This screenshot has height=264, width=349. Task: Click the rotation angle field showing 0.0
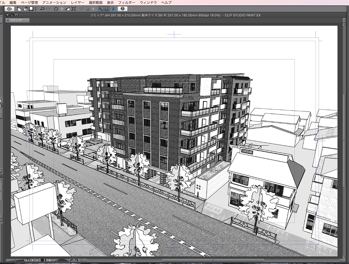[x=48, y=260]
